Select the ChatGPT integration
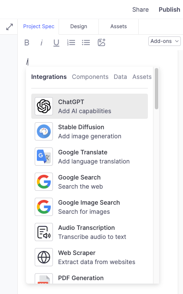Viewport: 183px width, 294px height. click(x=89, y=106)
